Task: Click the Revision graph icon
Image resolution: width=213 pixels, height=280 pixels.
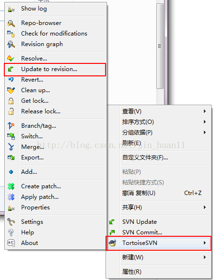Action: pyautogui.click(x=11, y=44)
